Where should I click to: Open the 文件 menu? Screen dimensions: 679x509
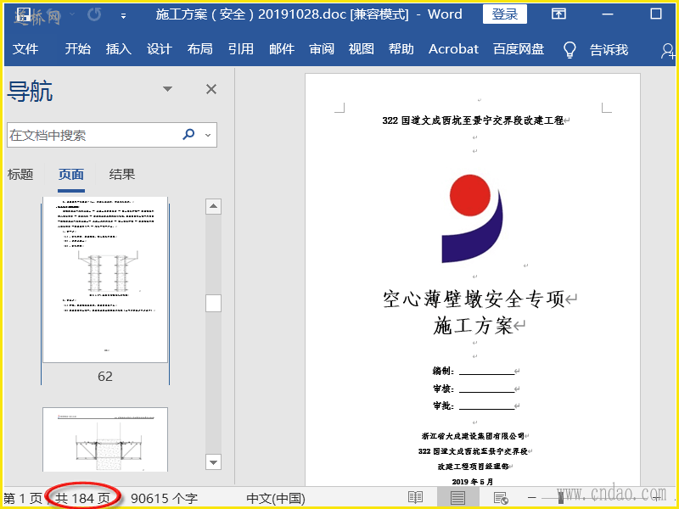(25, 49)
